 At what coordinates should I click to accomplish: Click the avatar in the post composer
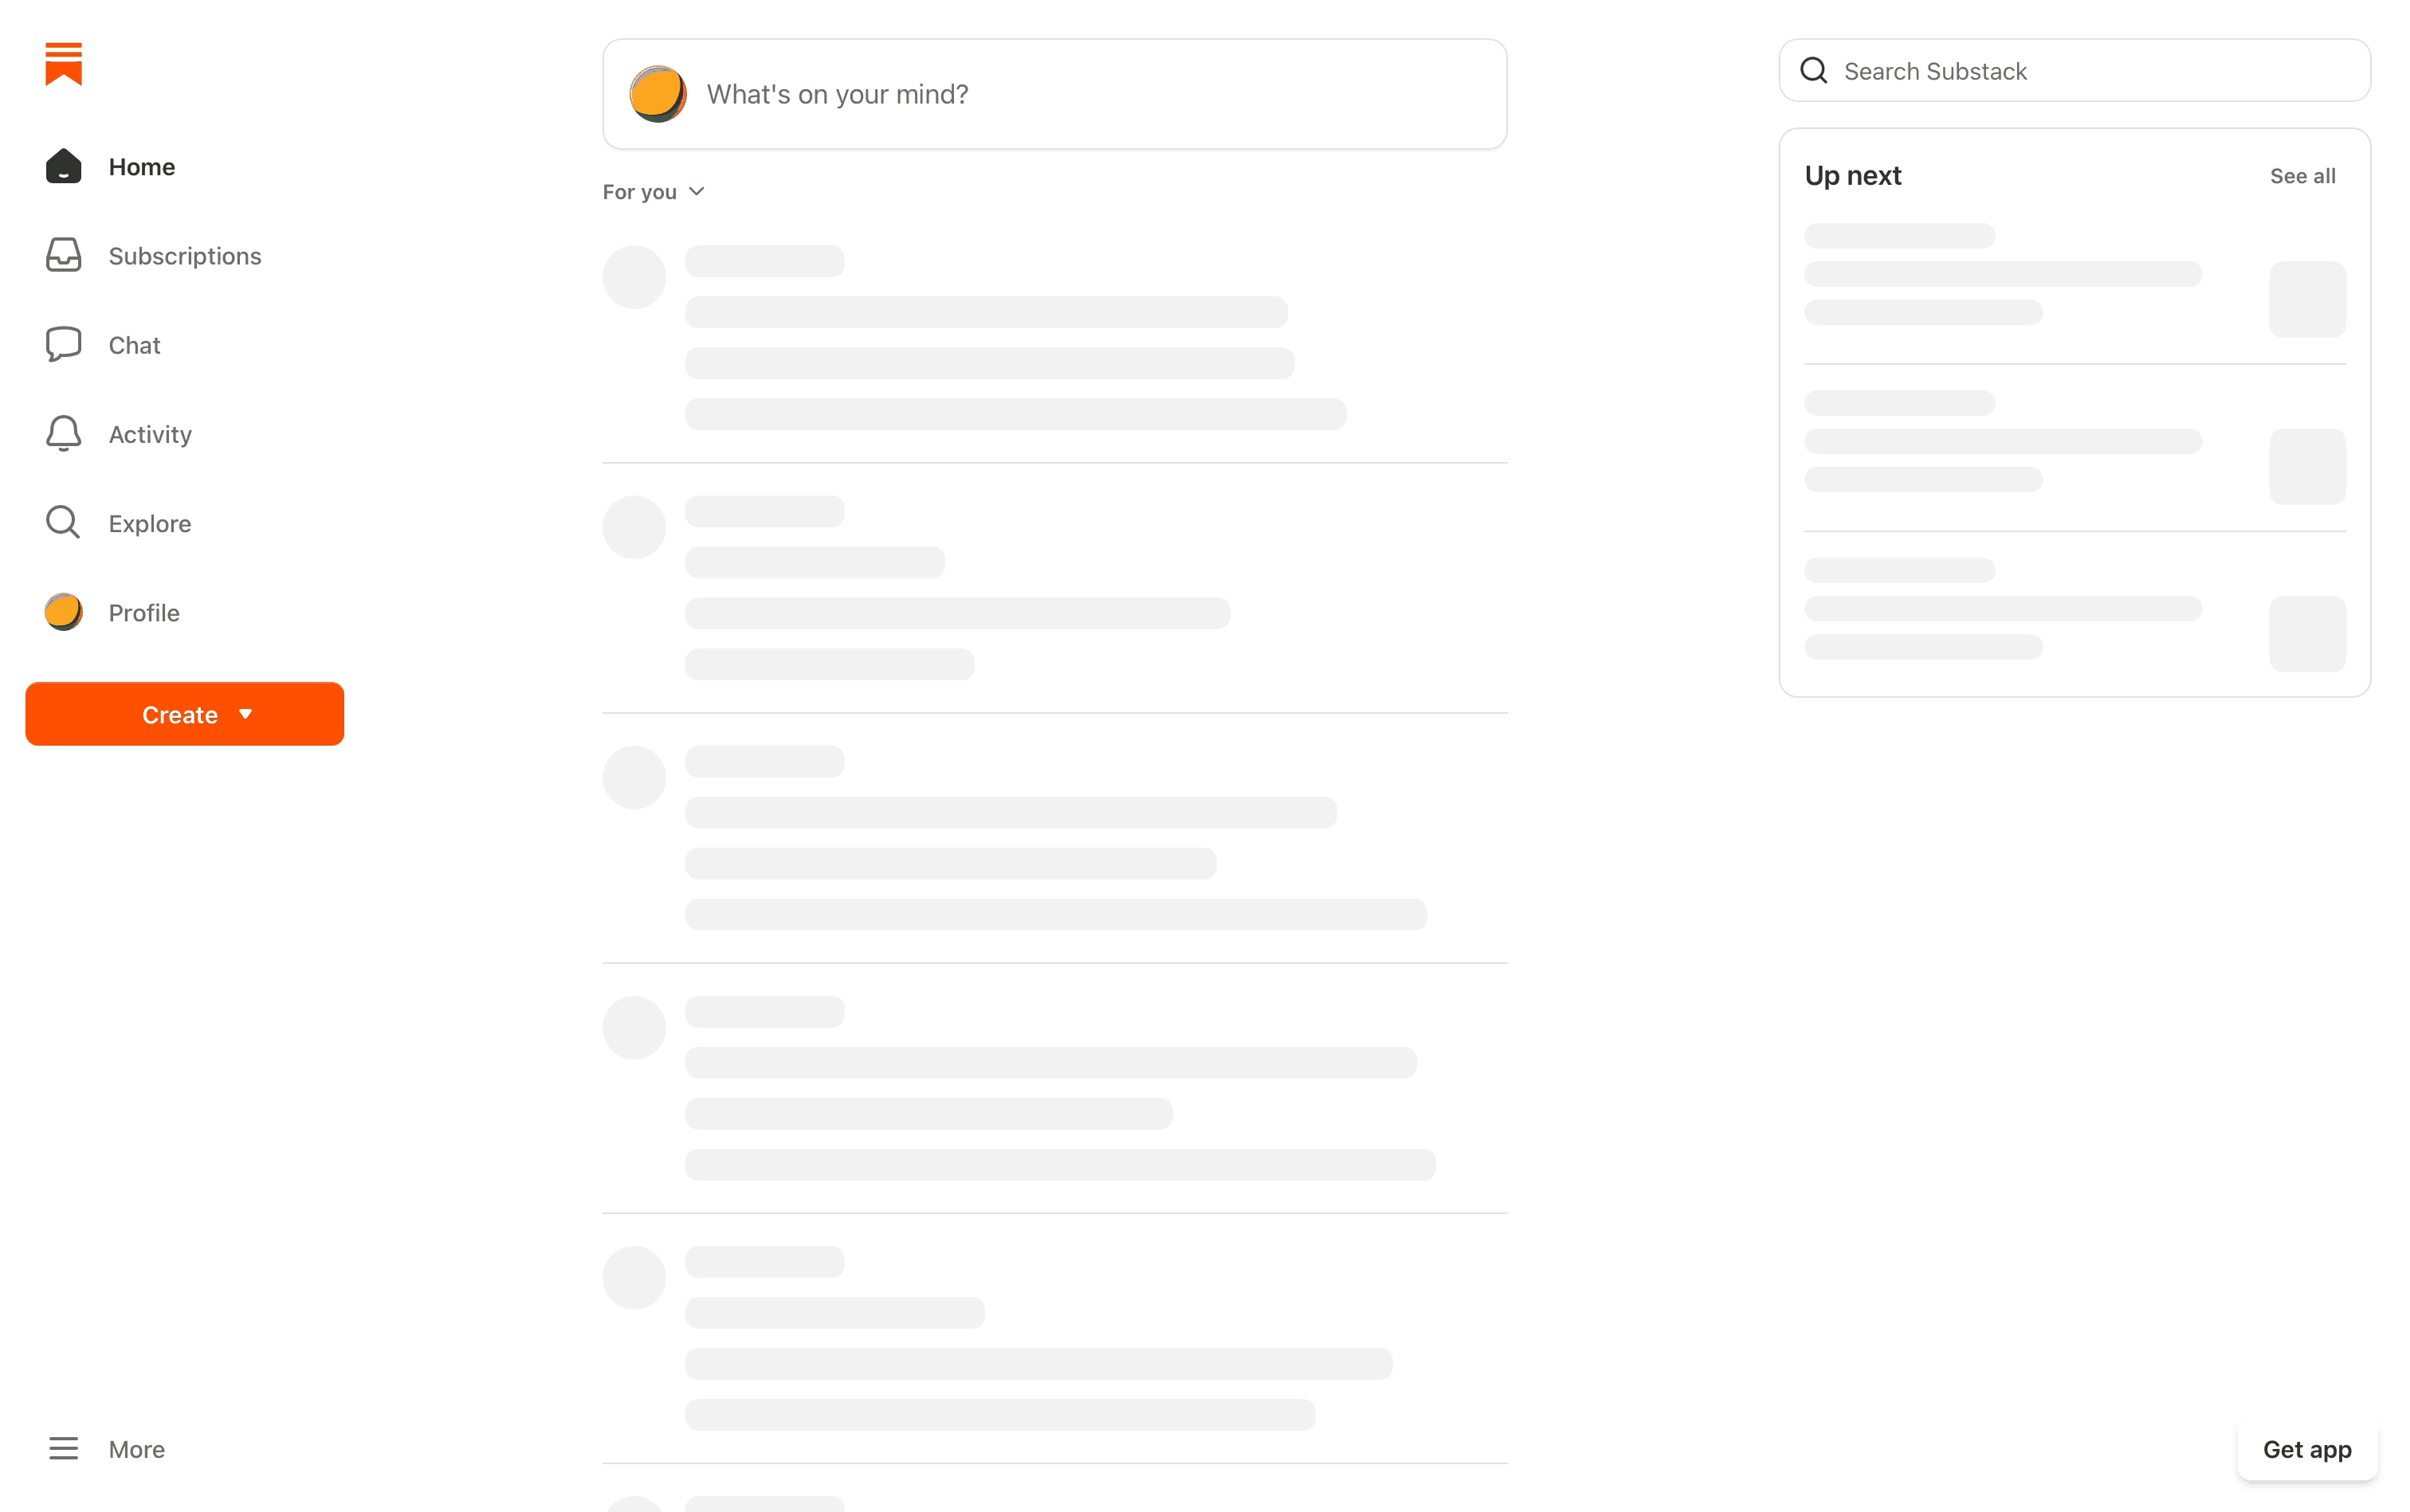[657, 94]
